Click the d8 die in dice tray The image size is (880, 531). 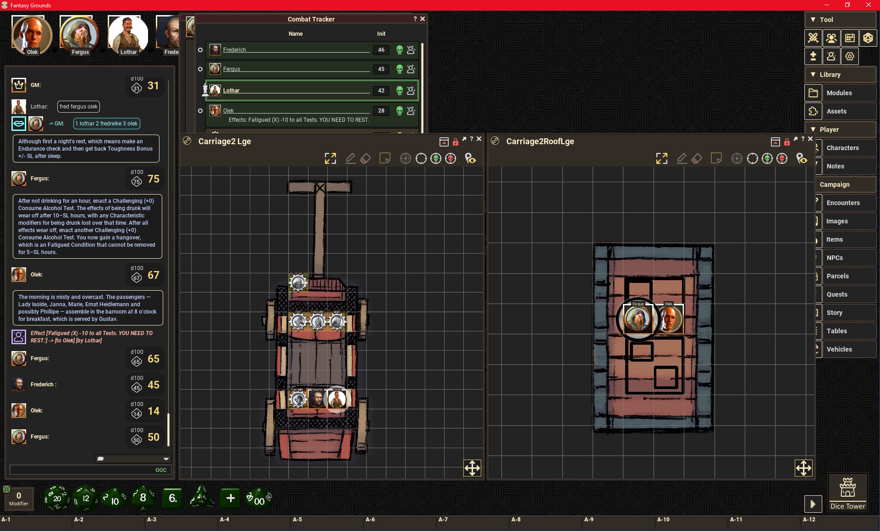coord(143,498)
